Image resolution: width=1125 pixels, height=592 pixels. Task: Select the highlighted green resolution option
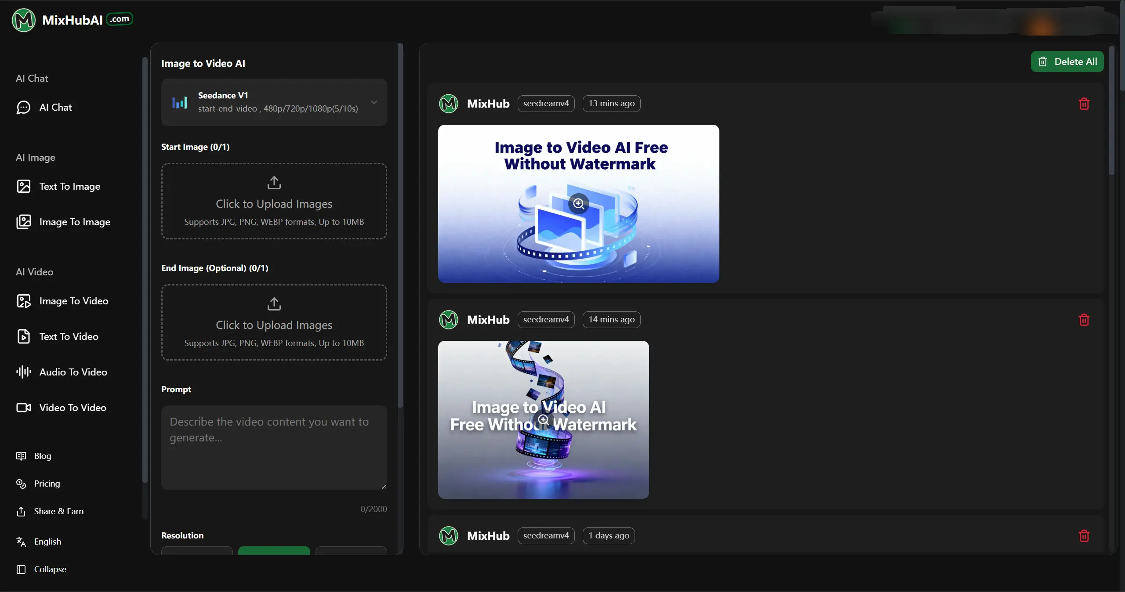(274, 551)
